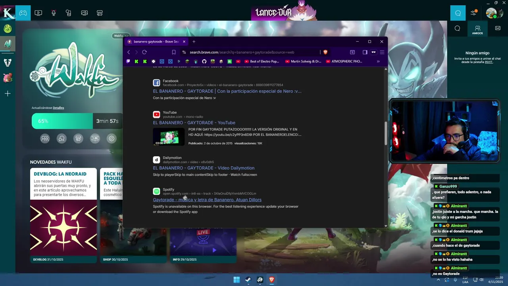The width and height of the screenshot is (508, 286).
Task: Select the green Dofus egg game icon
Action: pos(8,29)
